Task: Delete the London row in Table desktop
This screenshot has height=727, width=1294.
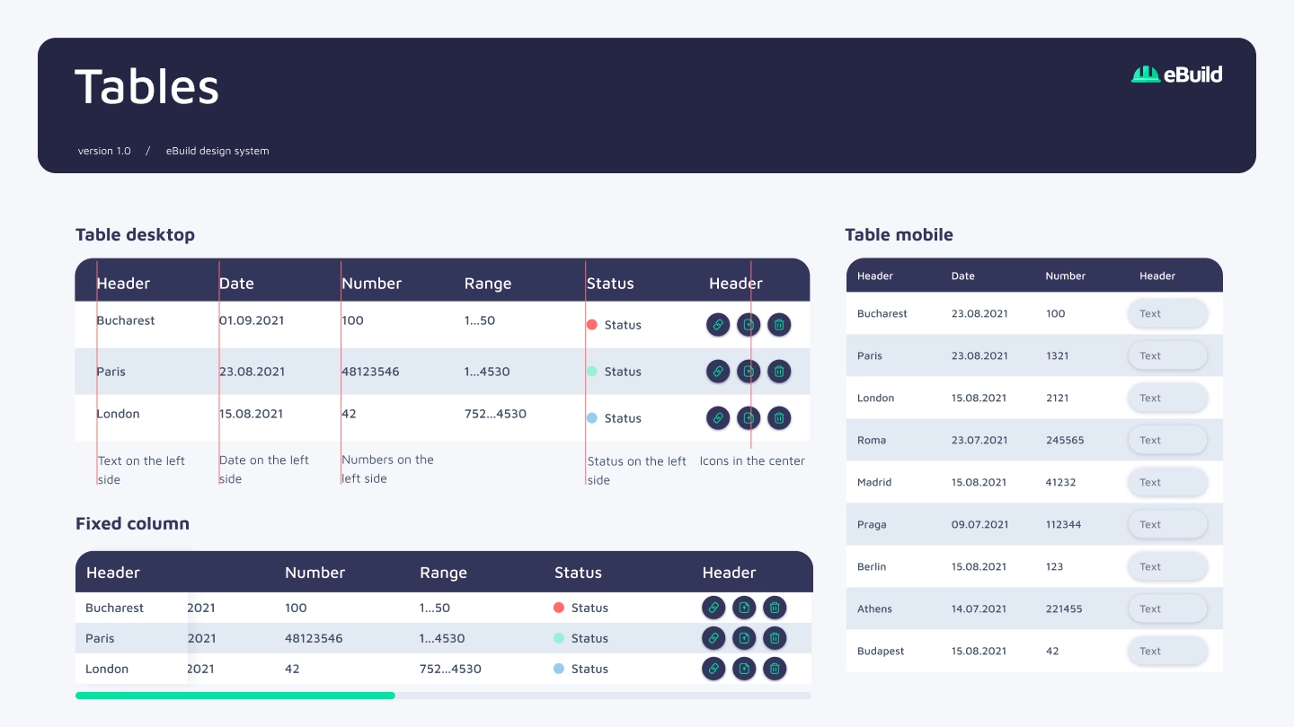Action: coord(779,417)
